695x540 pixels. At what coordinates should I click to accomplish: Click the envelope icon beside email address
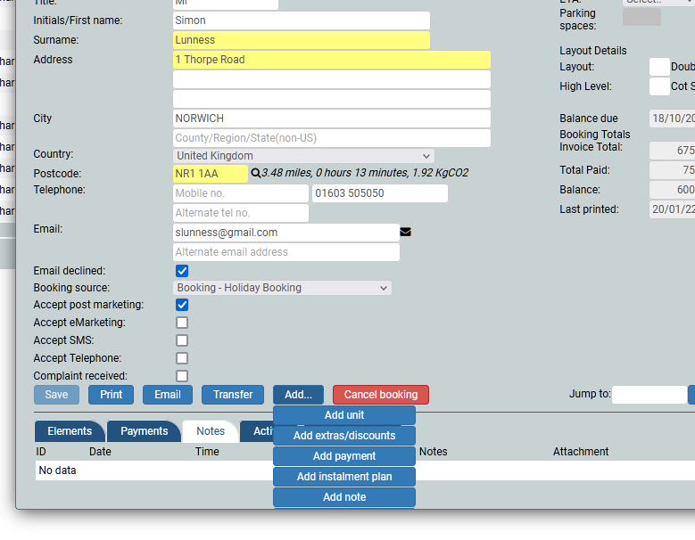click(x=406, y=233)
